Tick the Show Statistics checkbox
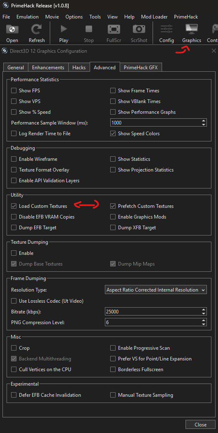218x433 pixels. point(113,159)
